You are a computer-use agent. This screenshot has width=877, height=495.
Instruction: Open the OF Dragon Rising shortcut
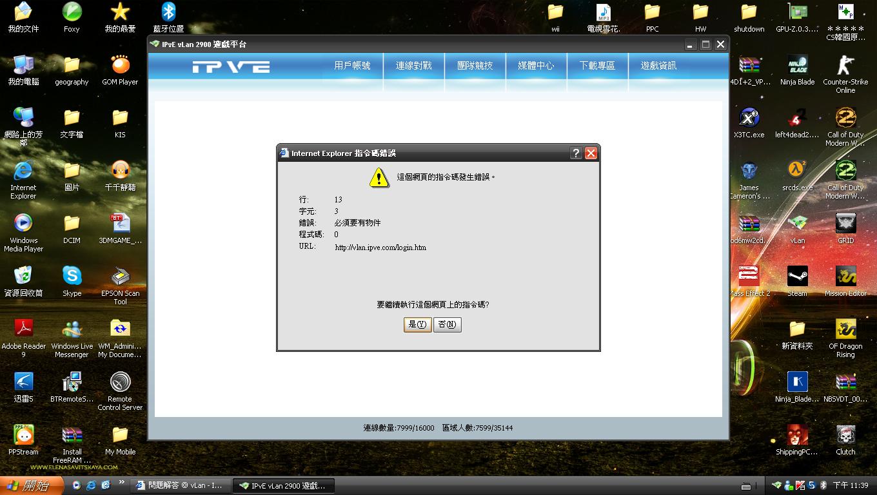pyautogui.click(x=845, y=338)
